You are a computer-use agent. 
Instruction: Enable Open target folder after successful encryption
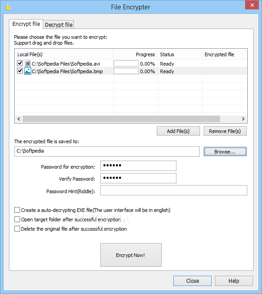(17, 219)
